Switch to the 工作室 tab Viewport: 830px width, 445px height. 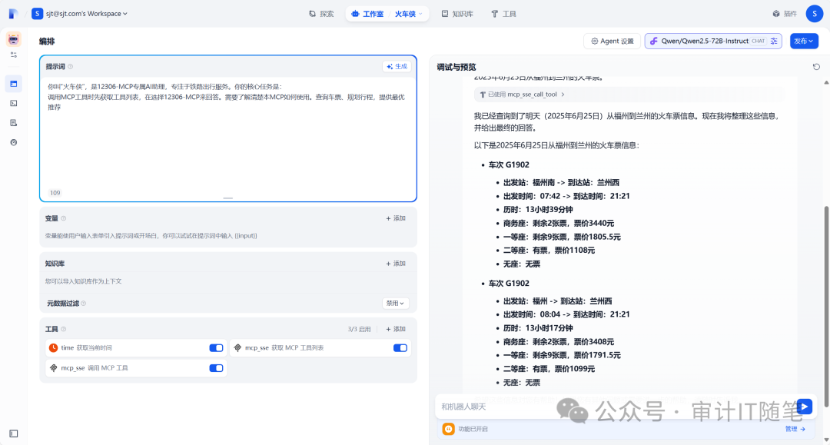pos(367,14)
